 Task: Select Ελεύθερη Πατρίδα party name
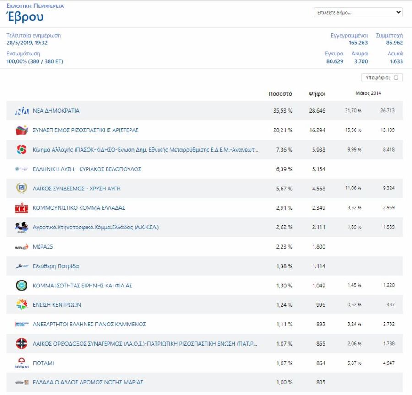(x=56, y=266)
